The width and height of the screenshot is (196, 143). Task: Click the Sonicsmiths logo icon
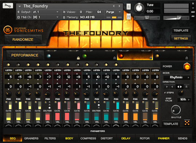tap(8, 30)
